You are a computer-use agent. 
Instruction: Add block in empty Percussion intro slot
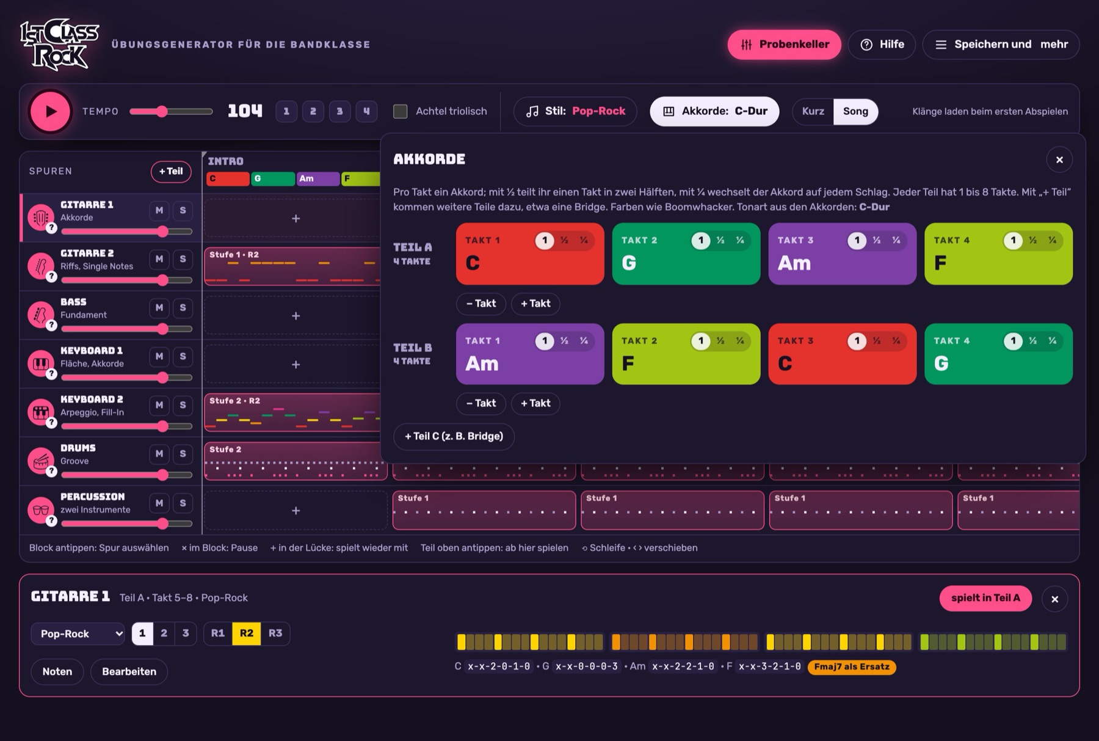click(x=296, y=511)
